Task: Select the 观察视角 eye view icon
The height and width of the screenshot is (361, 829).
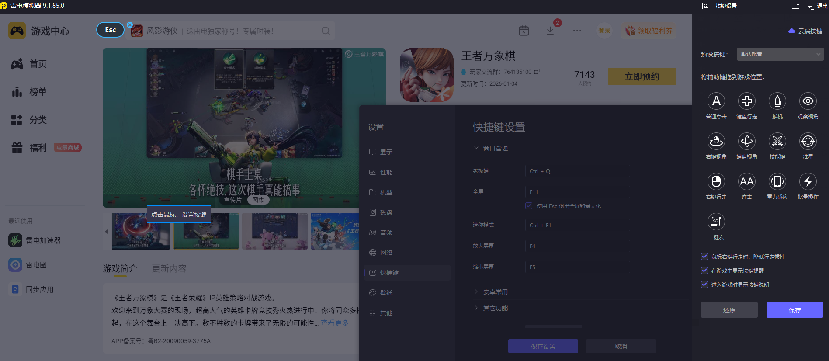Action: tap(808, 101)
